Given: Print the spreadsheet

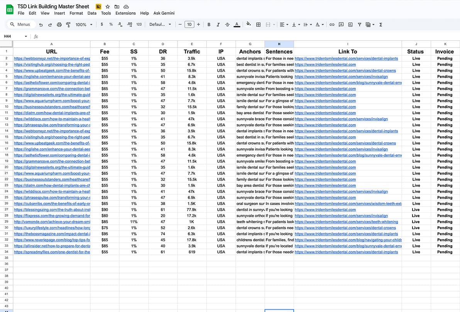Looking at the screenshot, I should pos(59,25).
